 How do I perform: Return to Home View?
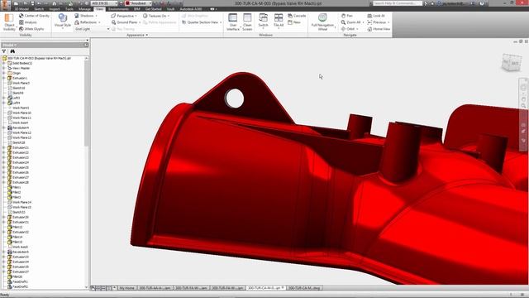click(x=379, y=29)
